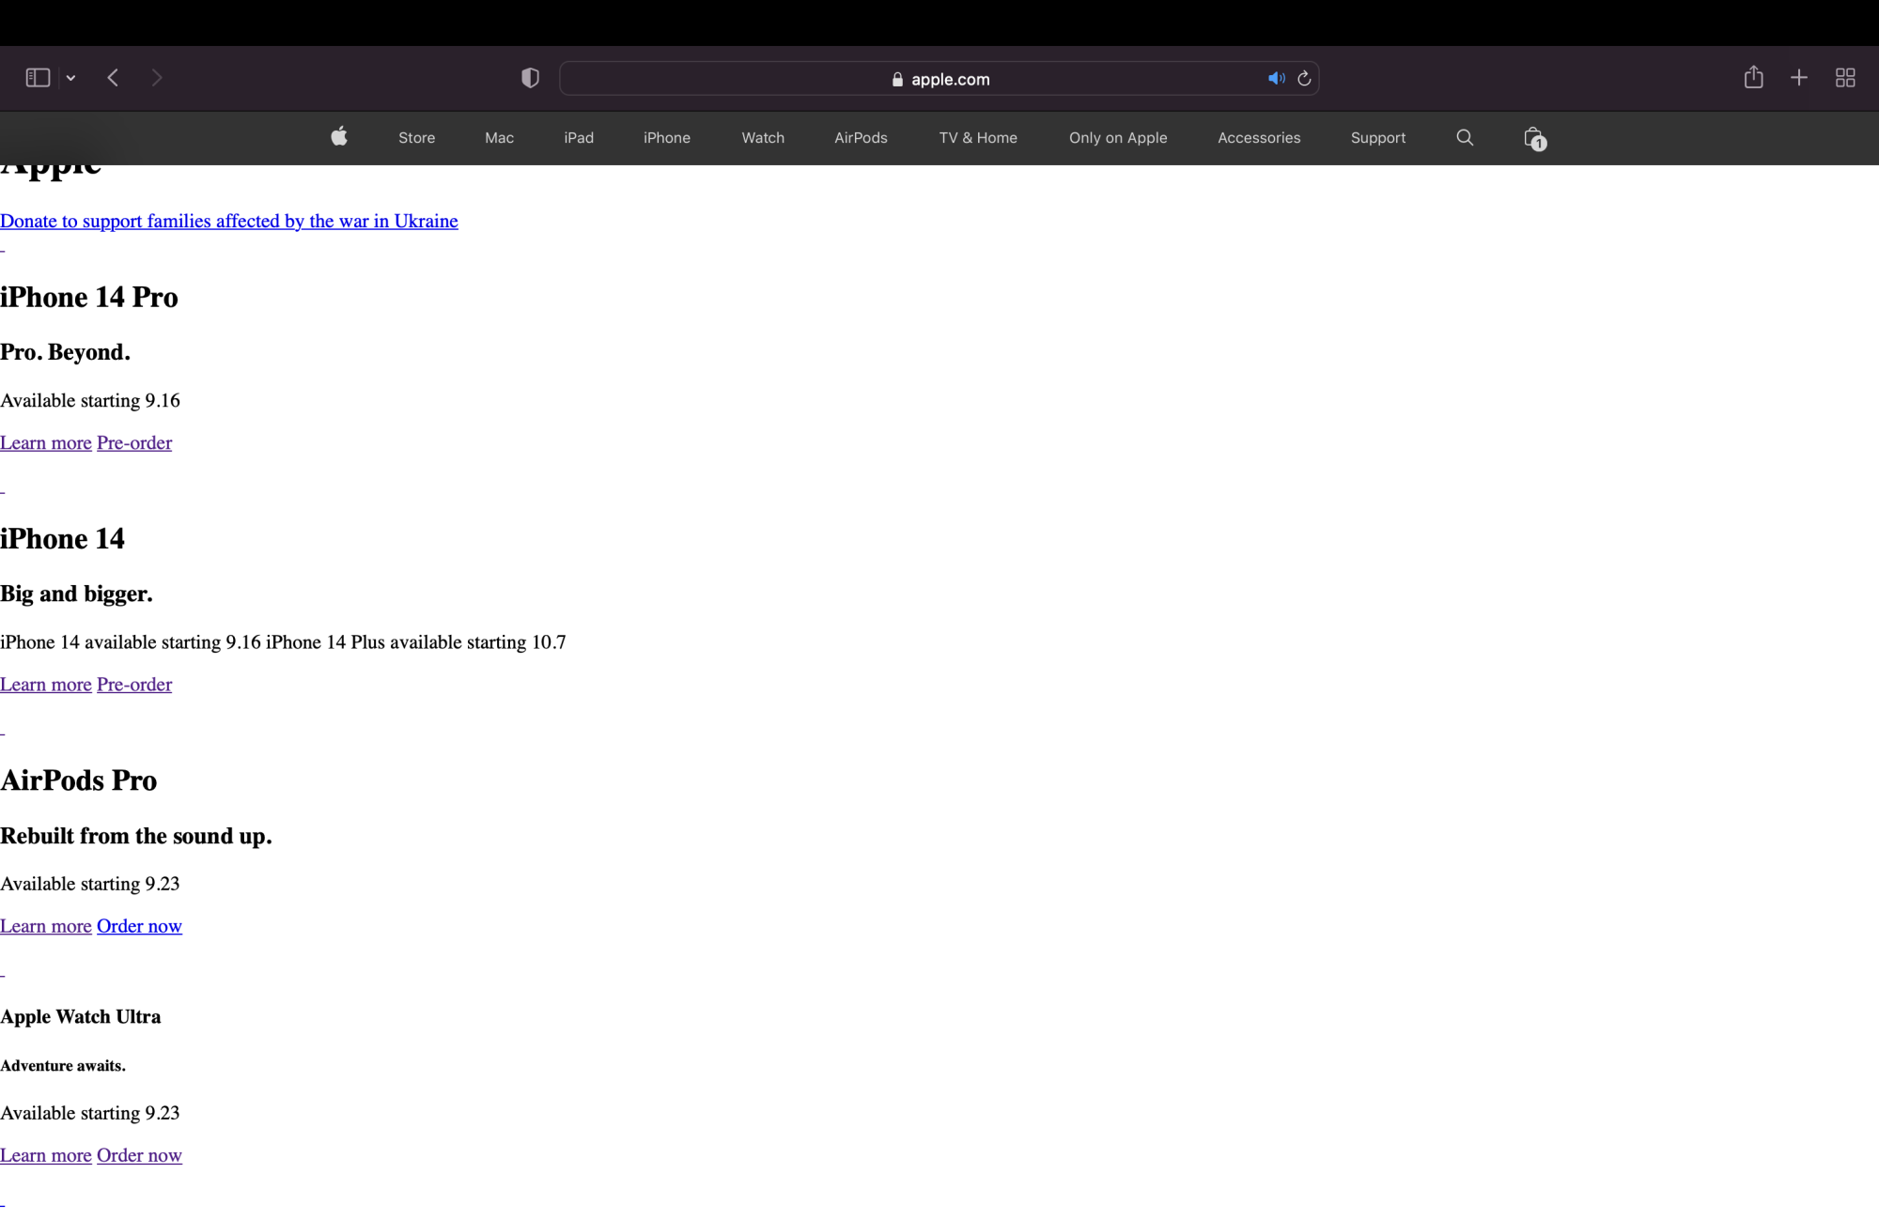This screenshot has width=1879, height=1220.
Task: Select Watch in the Apple navigation bar
Action: (763, 138)
